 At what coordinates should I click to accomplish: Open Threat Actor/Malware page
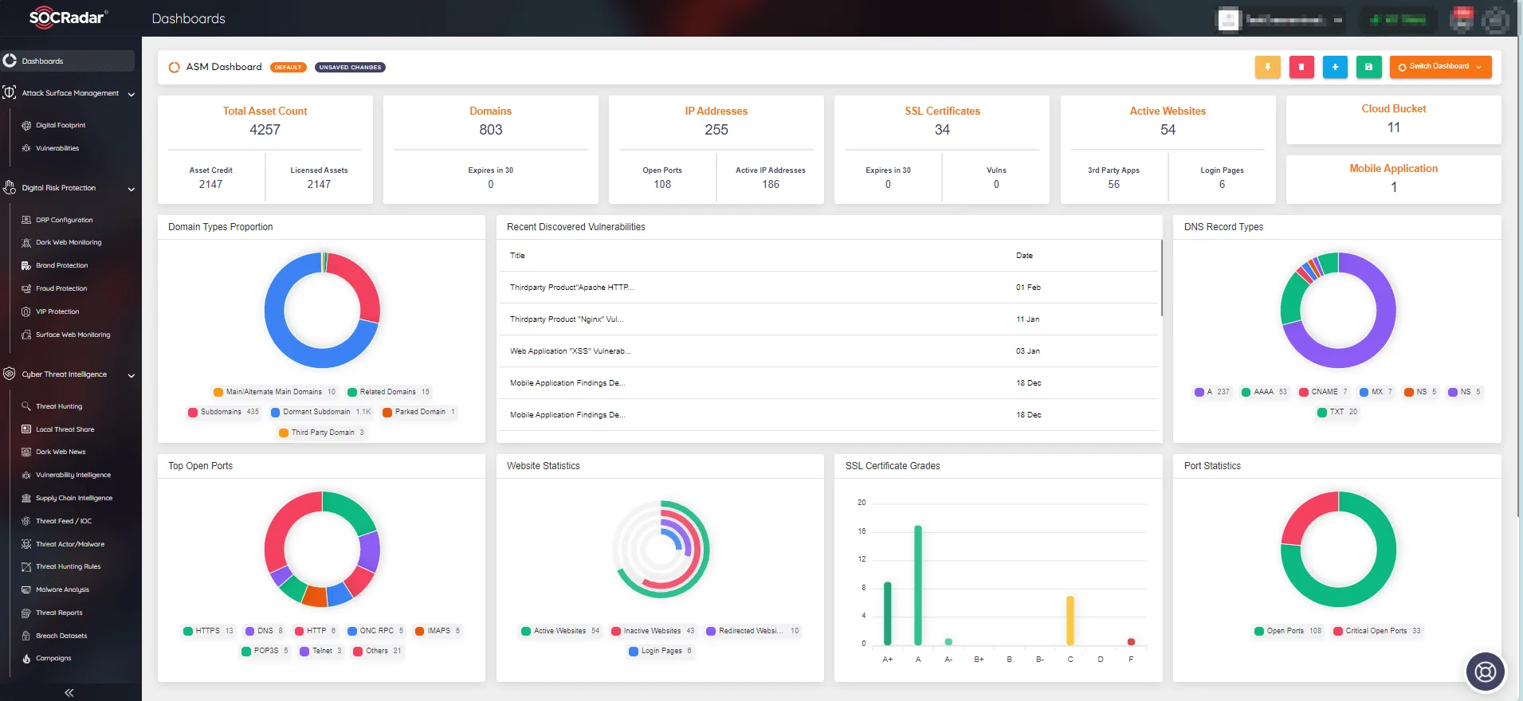(x=70, y=544)
